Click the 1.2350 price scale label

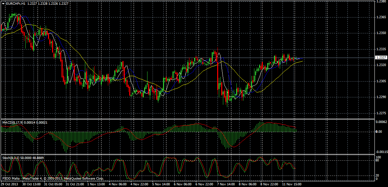(381, 33)
